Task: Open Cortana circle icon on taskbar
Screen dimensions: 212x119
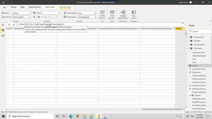Action: point(57,116)
